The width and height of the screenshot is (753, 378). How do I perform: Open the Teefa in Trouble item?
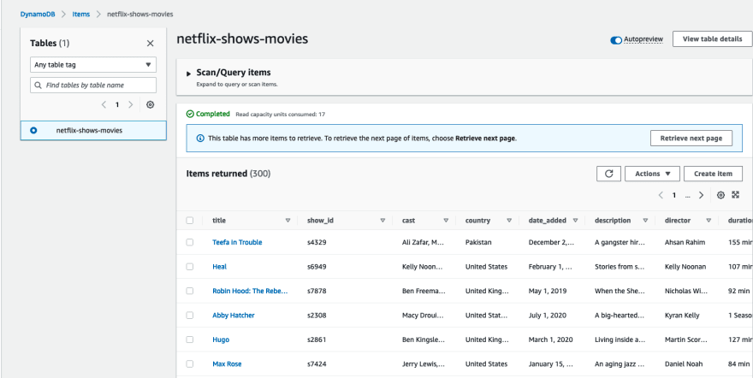coord(237,242)
